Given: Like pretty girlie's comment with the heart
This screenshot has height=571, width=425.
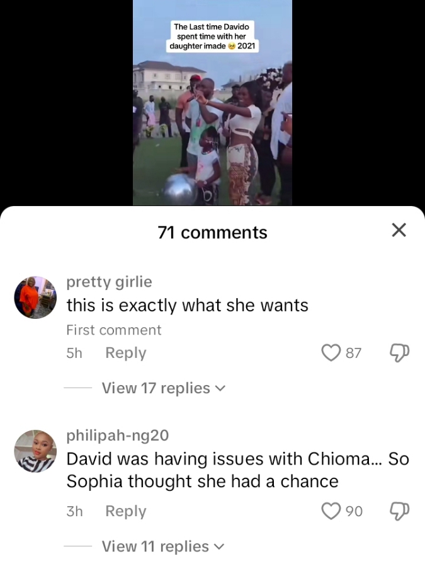Looking at the screenshot, I should click(331, 352).
